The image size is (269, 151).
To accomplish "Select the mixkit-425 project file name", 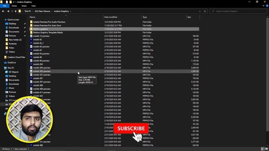I will tap(38, 96).
